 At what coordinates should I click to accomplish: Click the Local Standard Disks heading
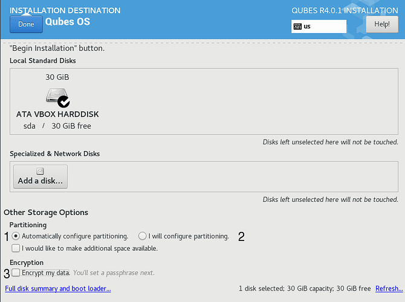point(43,60)
